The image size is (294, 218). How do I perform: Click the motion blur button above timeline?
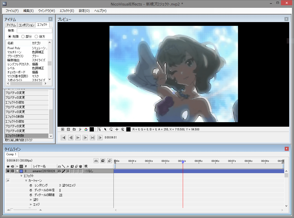(x=109, y=161)
